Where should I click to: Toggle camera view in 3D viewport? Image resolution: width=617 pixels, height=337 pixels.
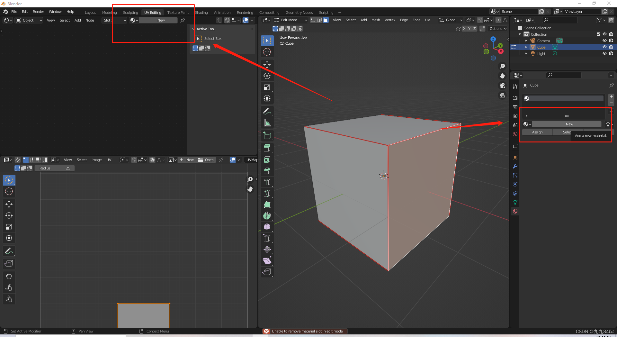tap(502, 86)
